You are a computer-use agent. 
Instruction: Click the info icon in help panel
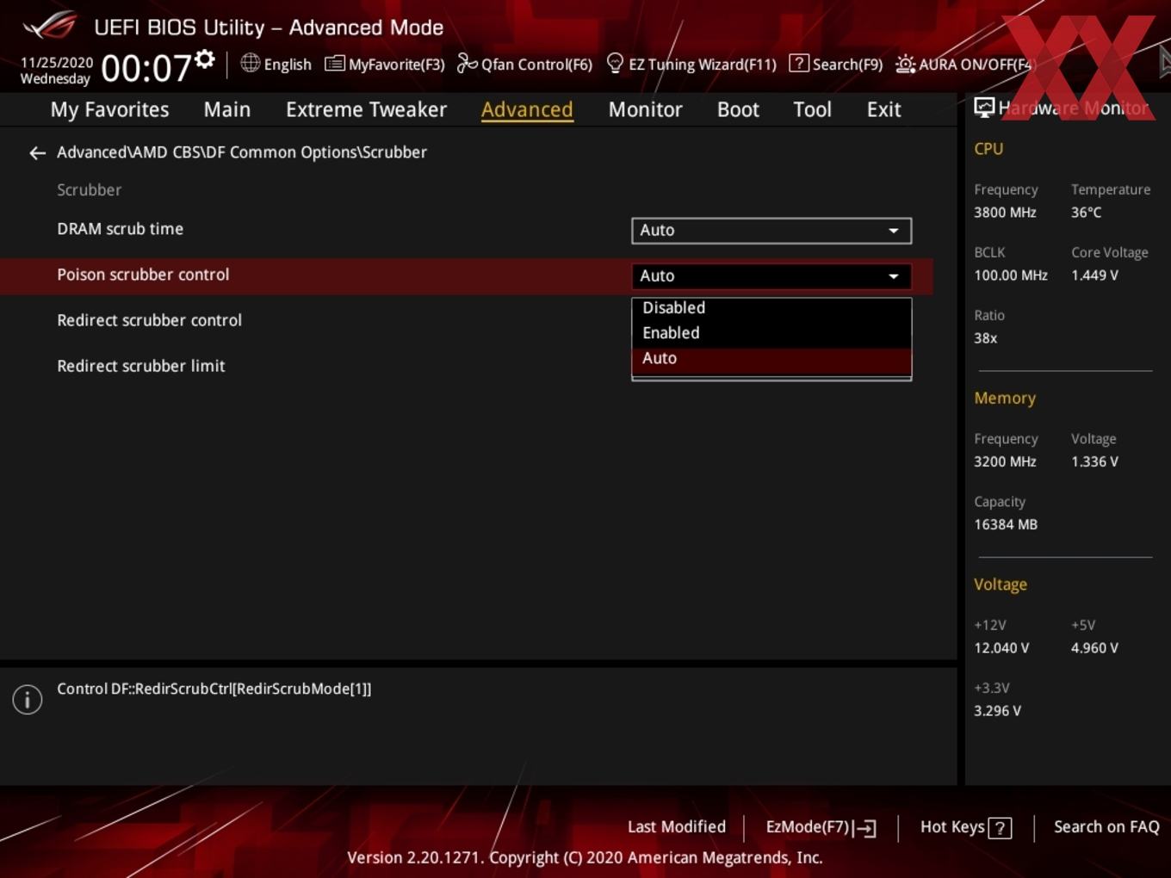pos(28,700)
